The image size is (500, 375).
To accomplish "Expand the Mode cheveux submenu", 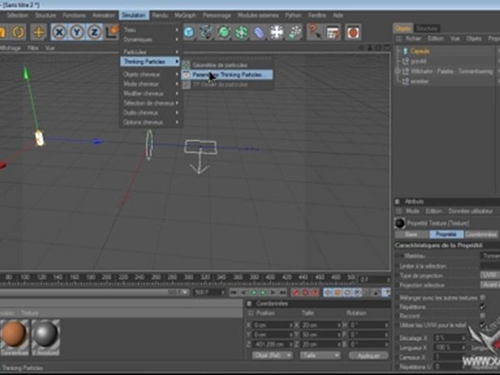I will 150,84.
